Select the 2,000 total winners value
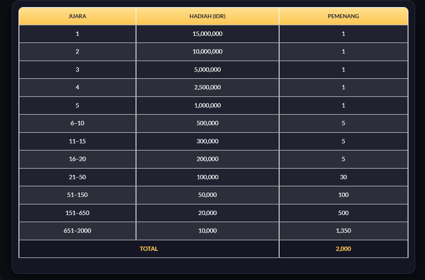 pyautogui.click(x=343, y=249)
